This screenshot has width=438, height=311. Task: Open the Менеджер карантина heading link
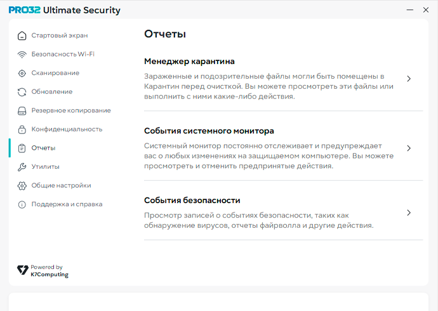189,62
